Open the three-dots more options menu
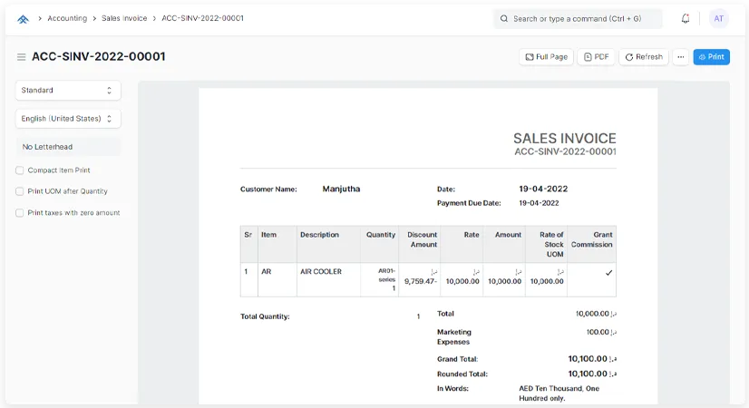 click(x=680, y=57)
